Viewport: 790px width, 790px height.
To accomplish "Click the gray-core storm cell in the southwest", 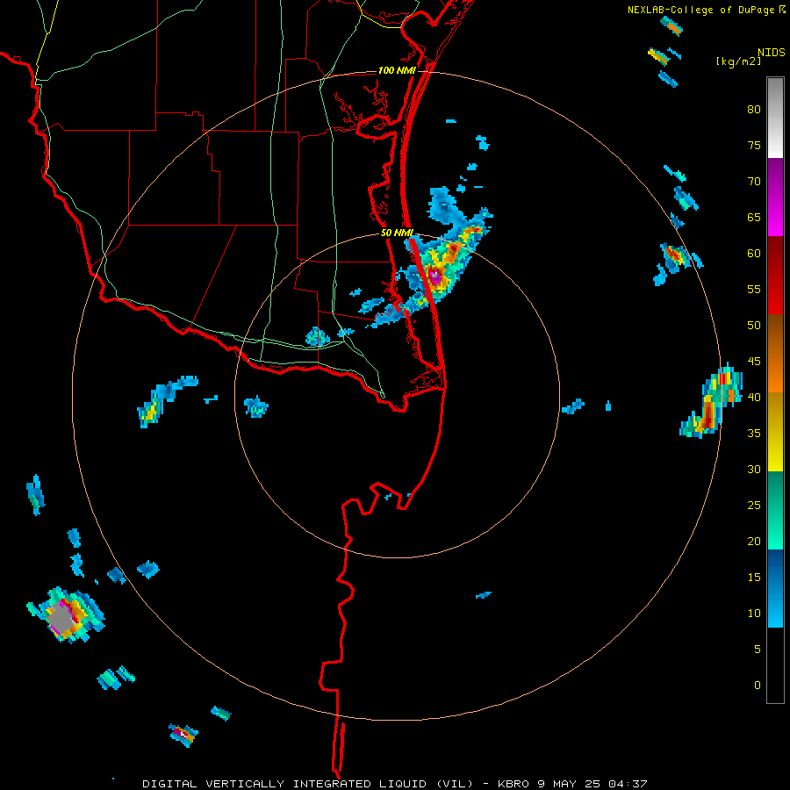I will [x=63, y=619].
